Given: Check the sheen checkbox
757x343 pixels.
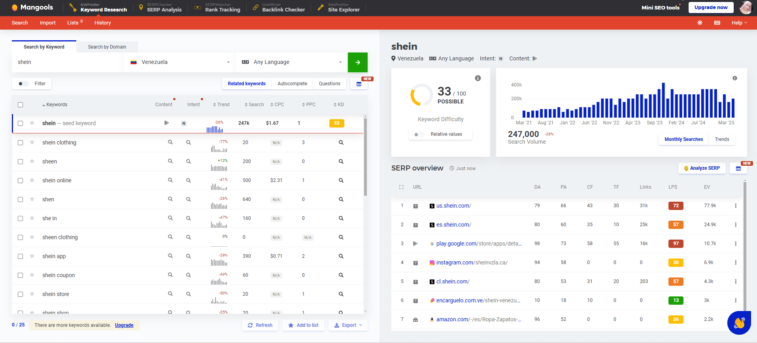Looking at the screenshot, I should click(x=20, y=161).
